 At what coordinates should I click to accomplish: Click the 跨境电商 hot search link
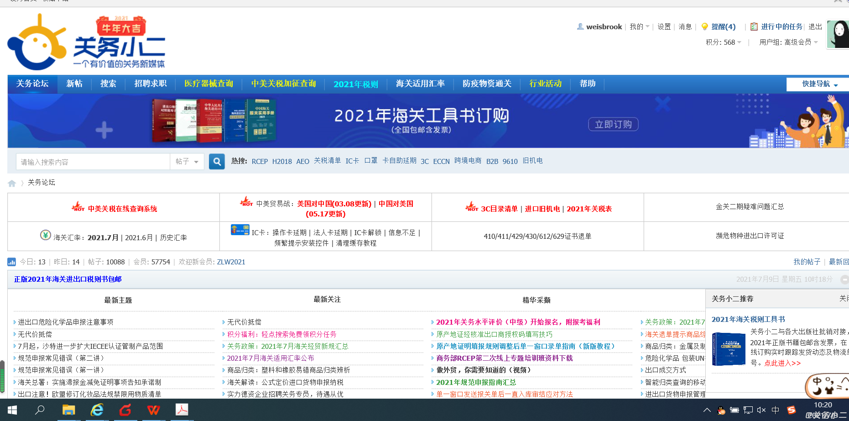[468, 161]
